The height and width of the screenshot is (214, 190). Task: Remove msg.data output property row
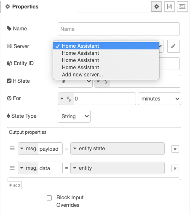(175, 168)
